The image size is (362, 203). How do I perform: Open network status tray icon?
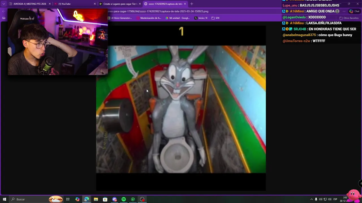click(x=325, y=199)
